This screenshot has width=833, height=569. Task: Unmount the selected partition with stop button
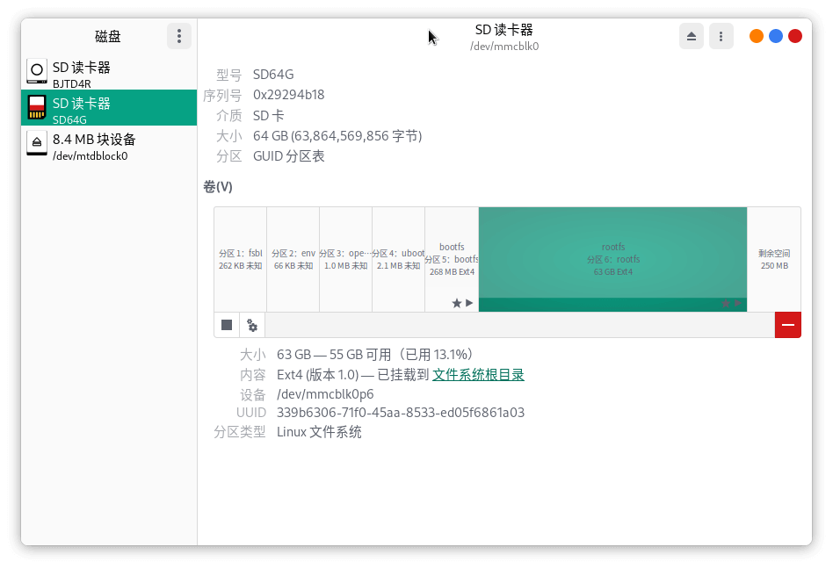tap(227, 325)
